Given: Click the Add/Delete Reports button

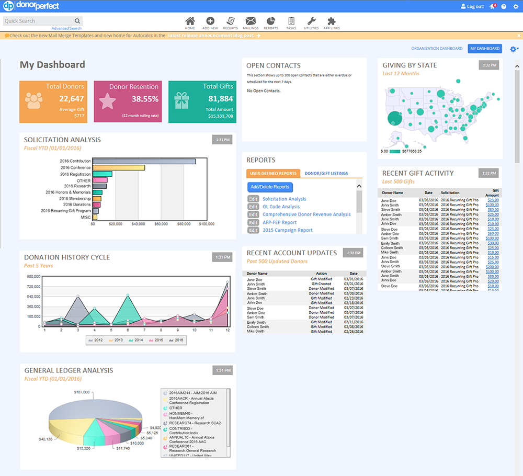Looking at the screenshot, I should tap(270, 187).
